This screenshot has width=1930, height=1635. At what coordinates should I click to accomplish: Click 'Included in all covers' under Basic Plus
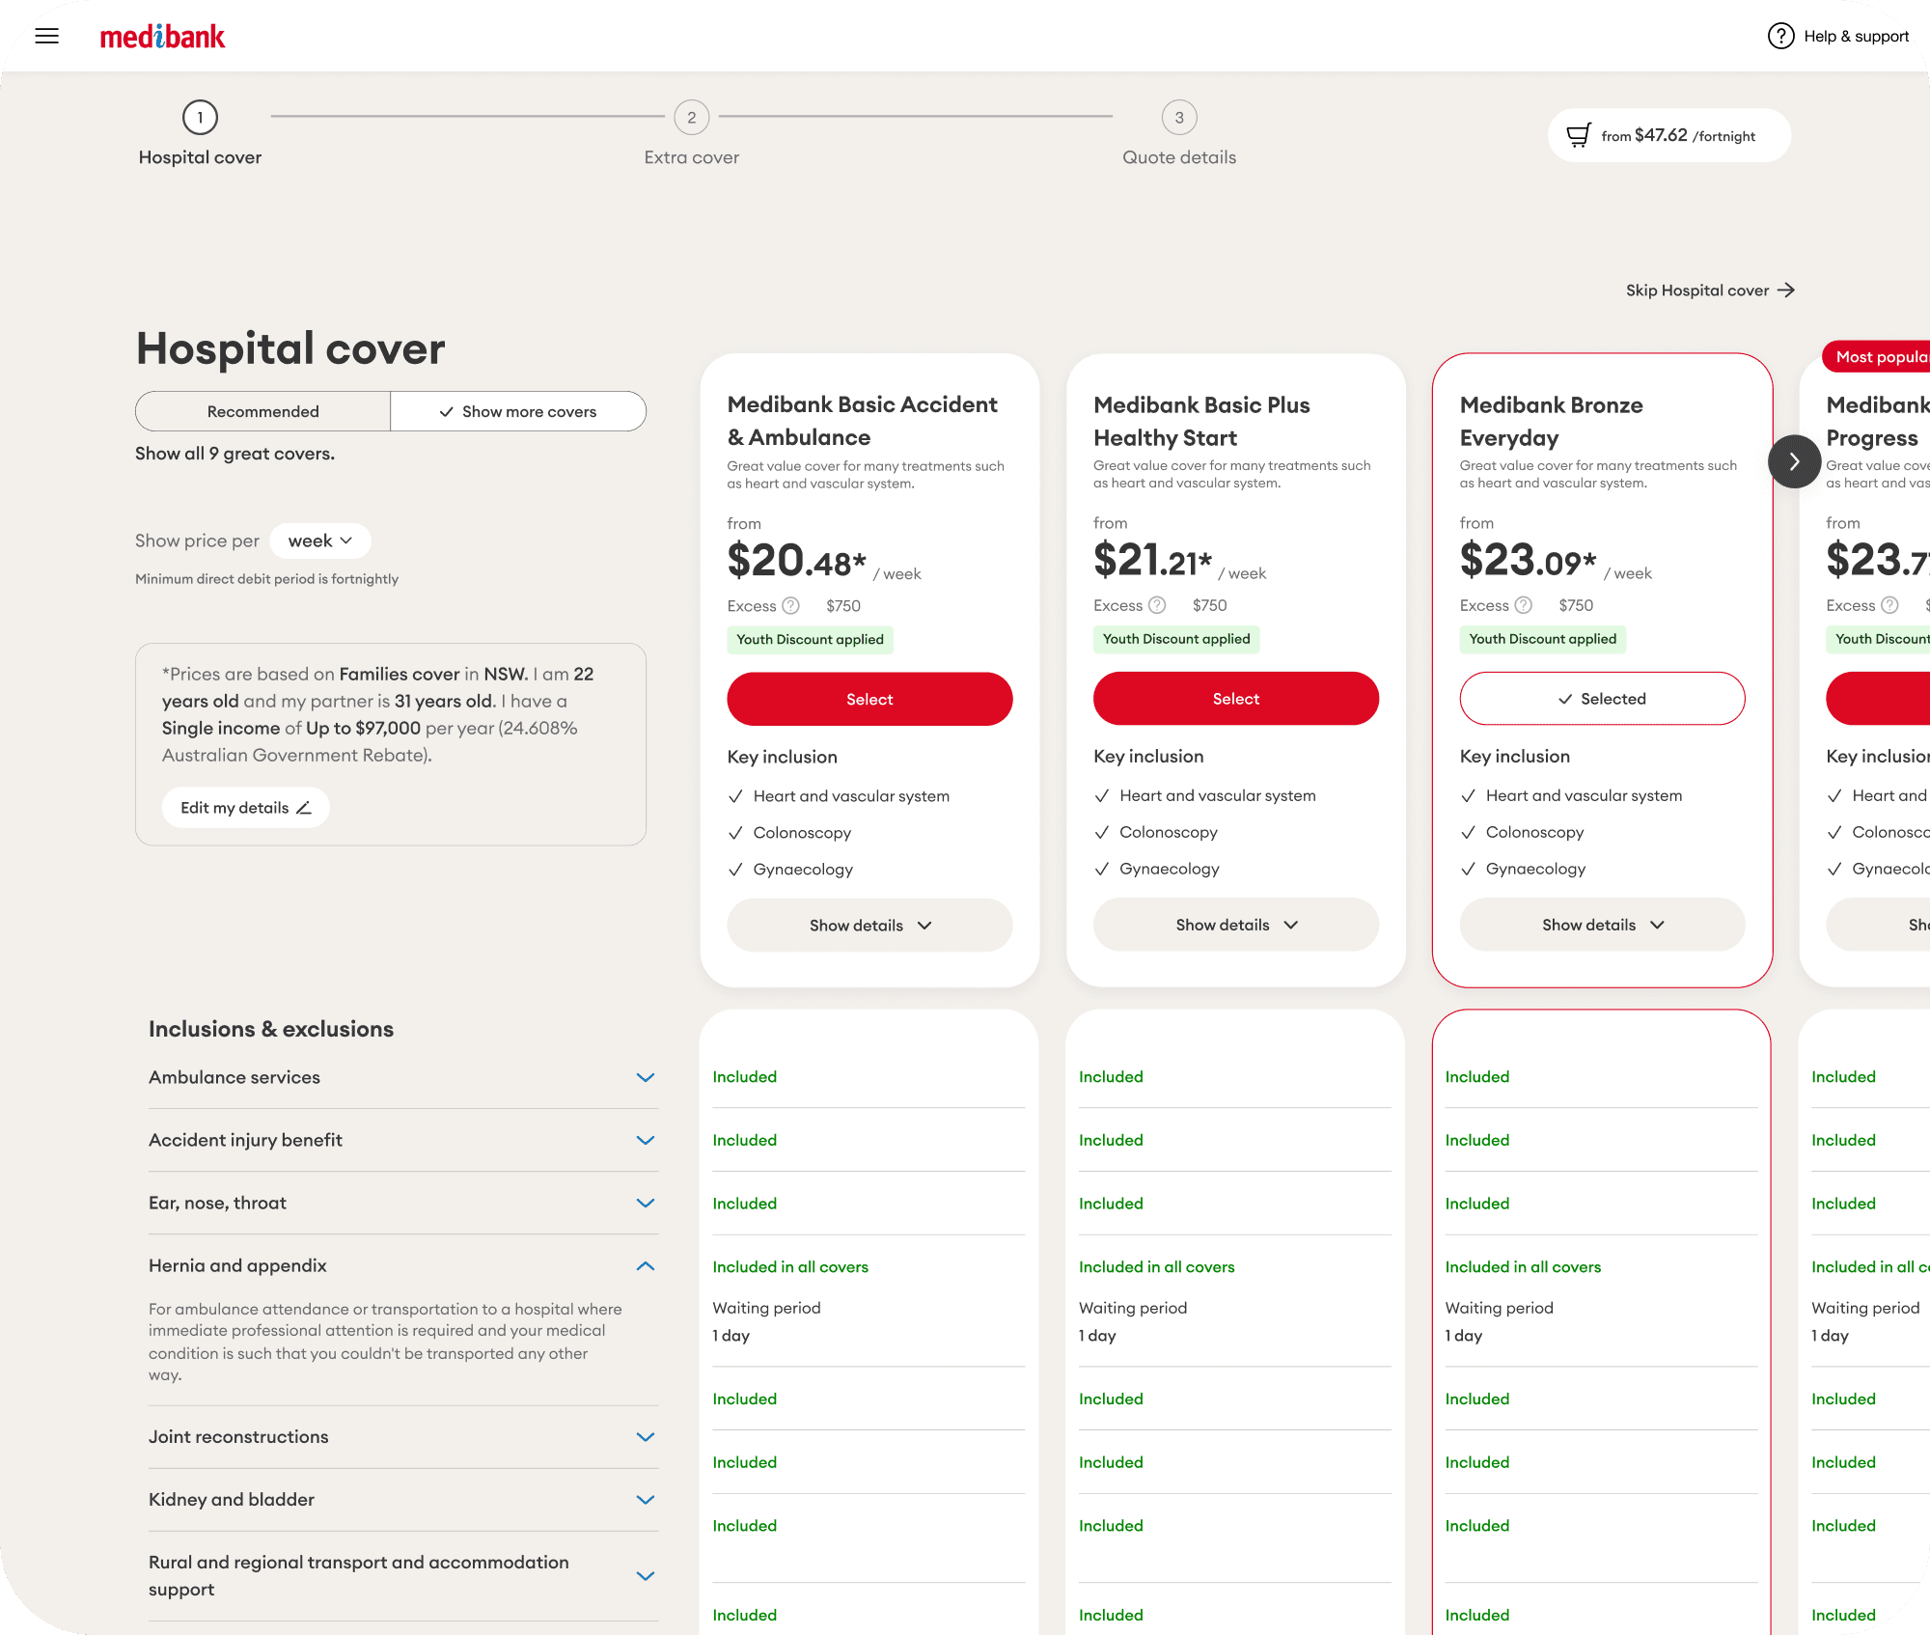point(1156,1267)
